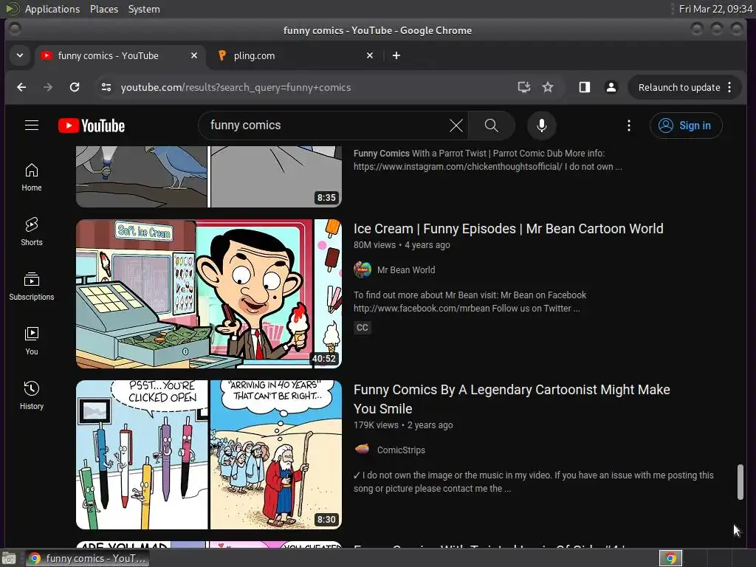
Task: Click the Sign in button
Action: click(686, 126)
